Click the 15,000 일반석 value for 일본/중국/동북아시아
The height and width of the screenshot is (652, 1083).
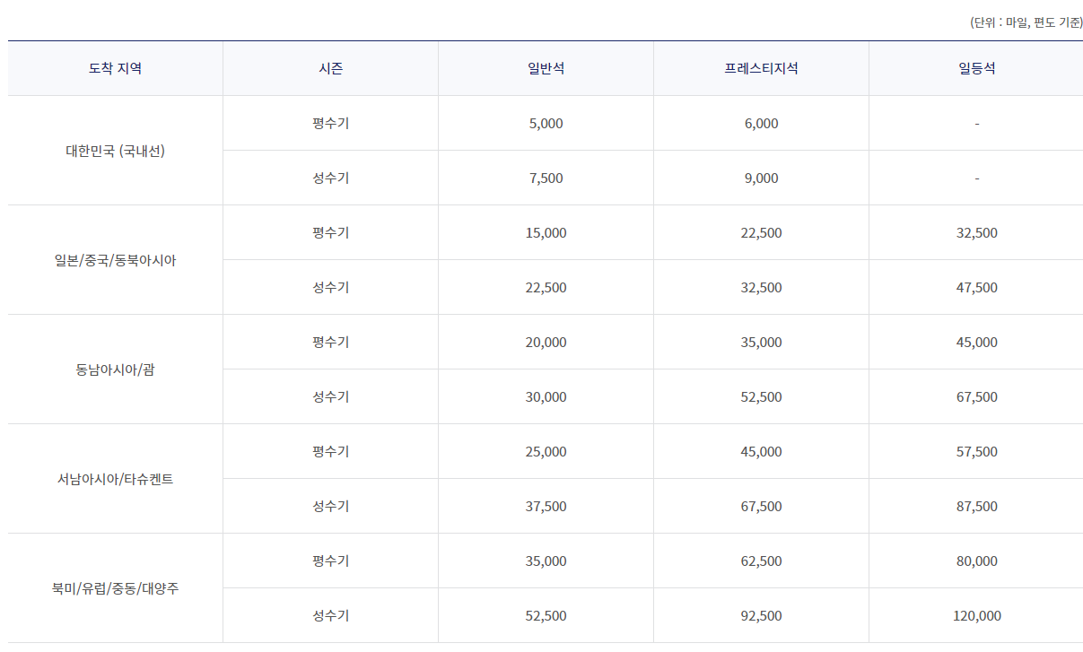[x=546, y=233]
